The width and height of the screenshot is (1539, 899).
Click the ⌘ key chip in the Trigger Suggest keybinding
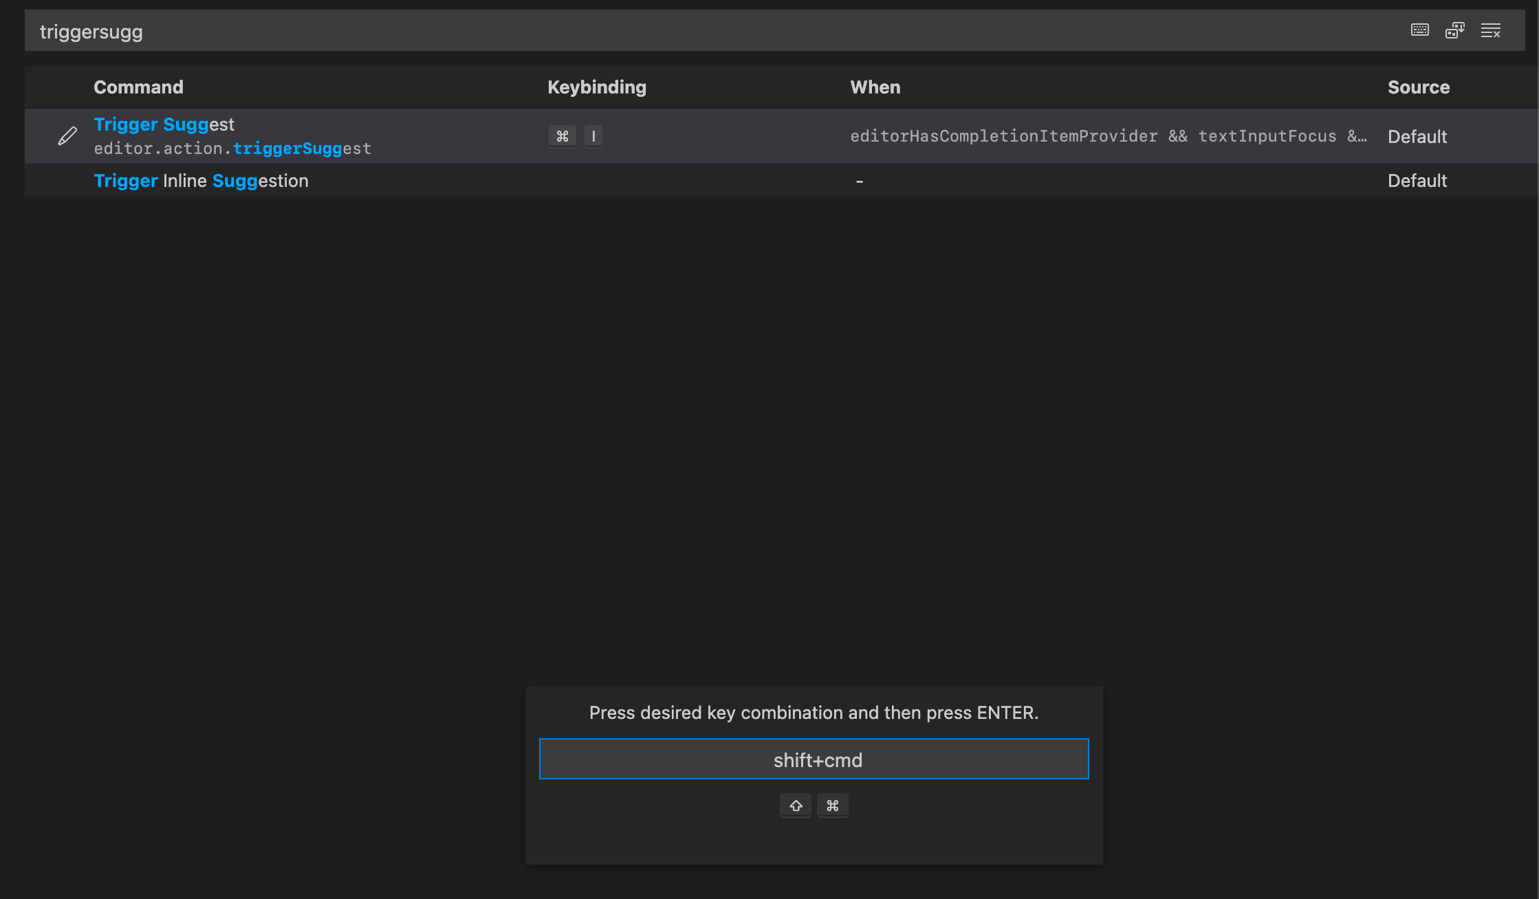(x=562, y=136)
